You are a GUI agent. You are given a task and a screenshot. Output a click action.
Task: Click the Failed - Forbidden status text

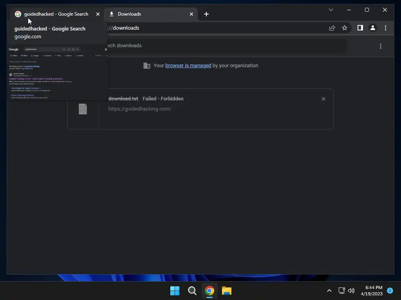tap(163, 99)
